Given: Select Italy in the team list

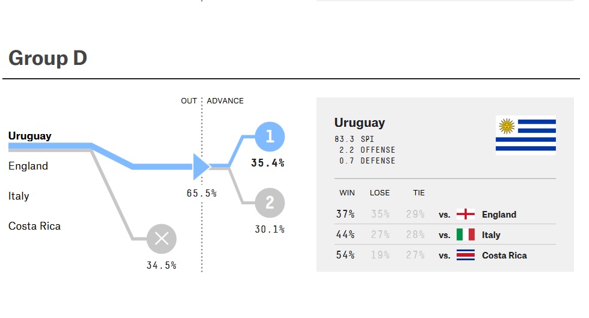Looking at the screenshot, I should 19,196.
